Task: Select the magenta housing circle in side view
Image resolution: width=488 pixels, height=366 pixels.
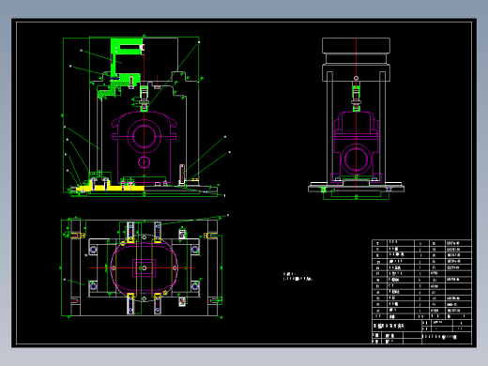Action: click(356, 160)
